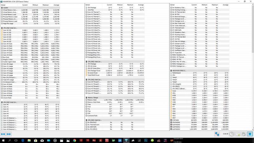Select the Vcore voltage sensor row
The image size is (254, 143).
click(174, 90)
